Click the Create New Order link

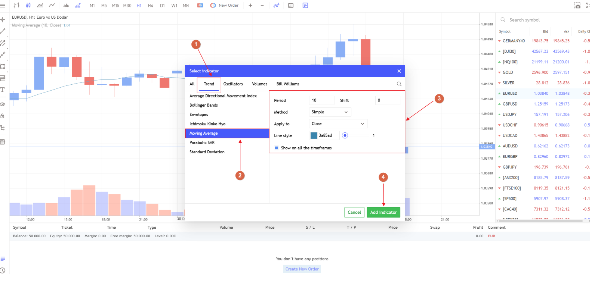302,269
